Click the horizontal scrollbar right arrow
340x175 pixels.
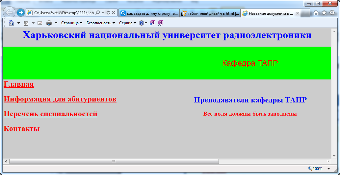point(328,161)
